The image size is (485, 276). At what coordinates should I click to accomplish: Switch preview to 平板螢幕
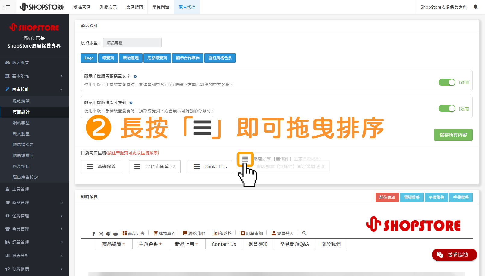[x=436, y=197]
